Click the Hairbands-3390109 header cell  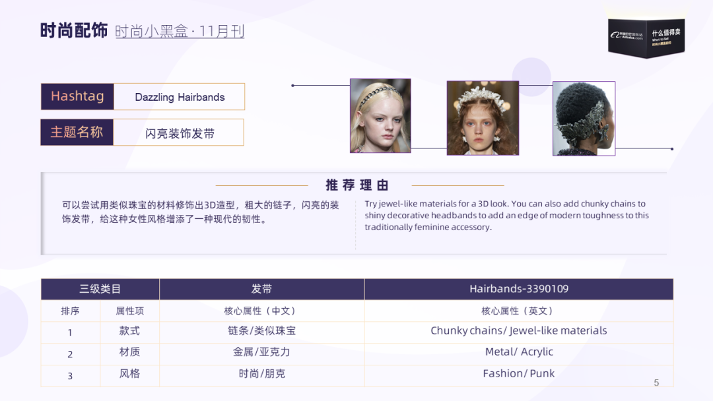(x=518, y=289)
